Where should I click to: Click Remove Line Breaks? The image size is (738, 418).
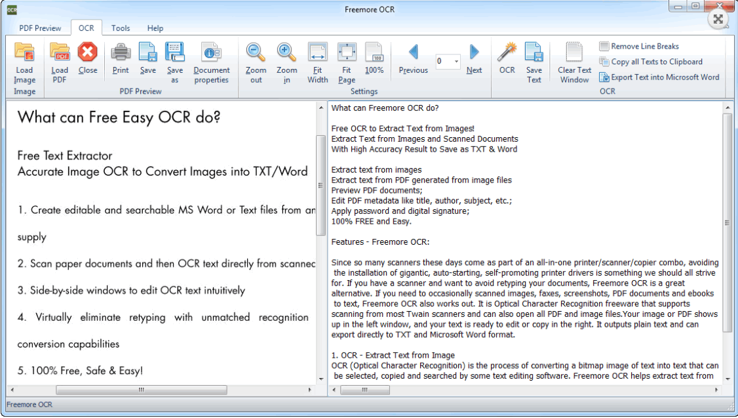click(x=639, y=46)
